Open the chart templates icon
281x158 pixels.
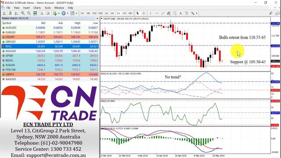72,13
